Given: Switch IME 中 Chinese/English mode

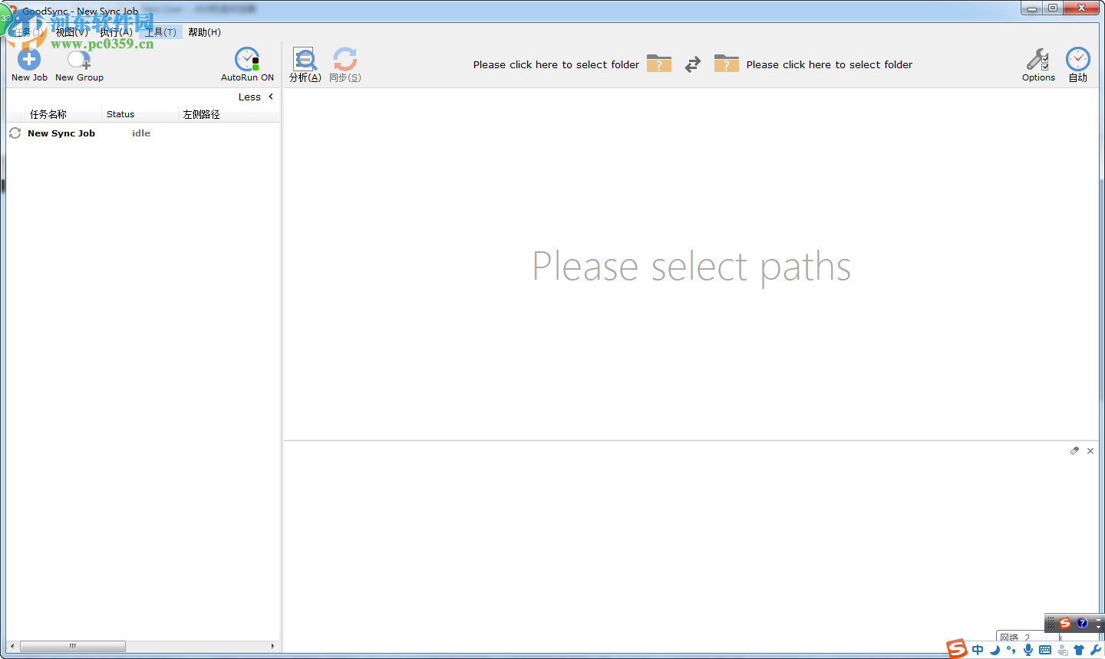Looking at the screenshot, I should click(x=978, y=650).
